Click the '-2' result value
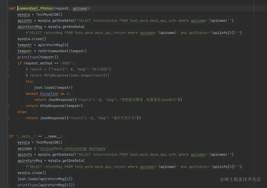This screenshot has width=267, height=188. click(99, 100)
